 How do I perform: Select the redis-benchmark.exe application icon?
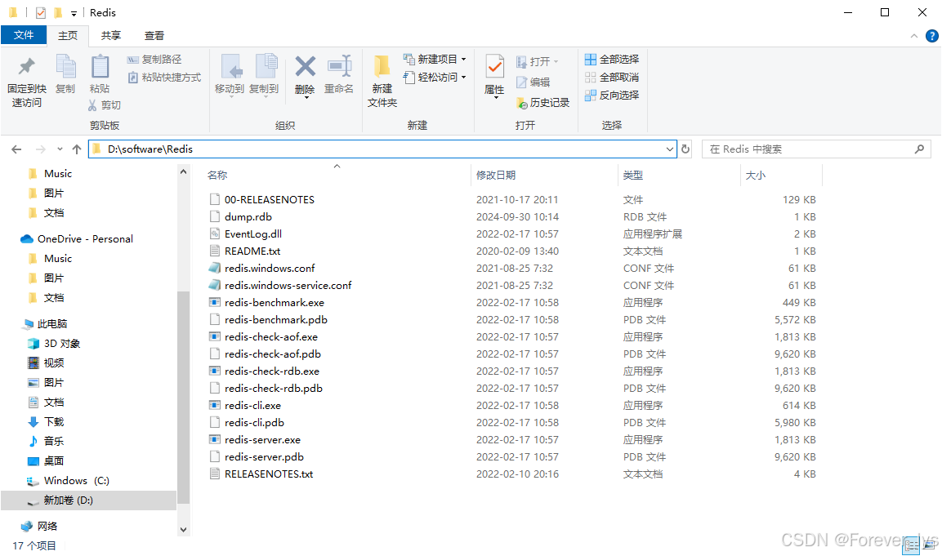click(x=215, y=303)
